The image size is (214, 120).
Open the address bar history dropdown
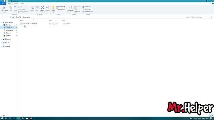tap(186, 17)
